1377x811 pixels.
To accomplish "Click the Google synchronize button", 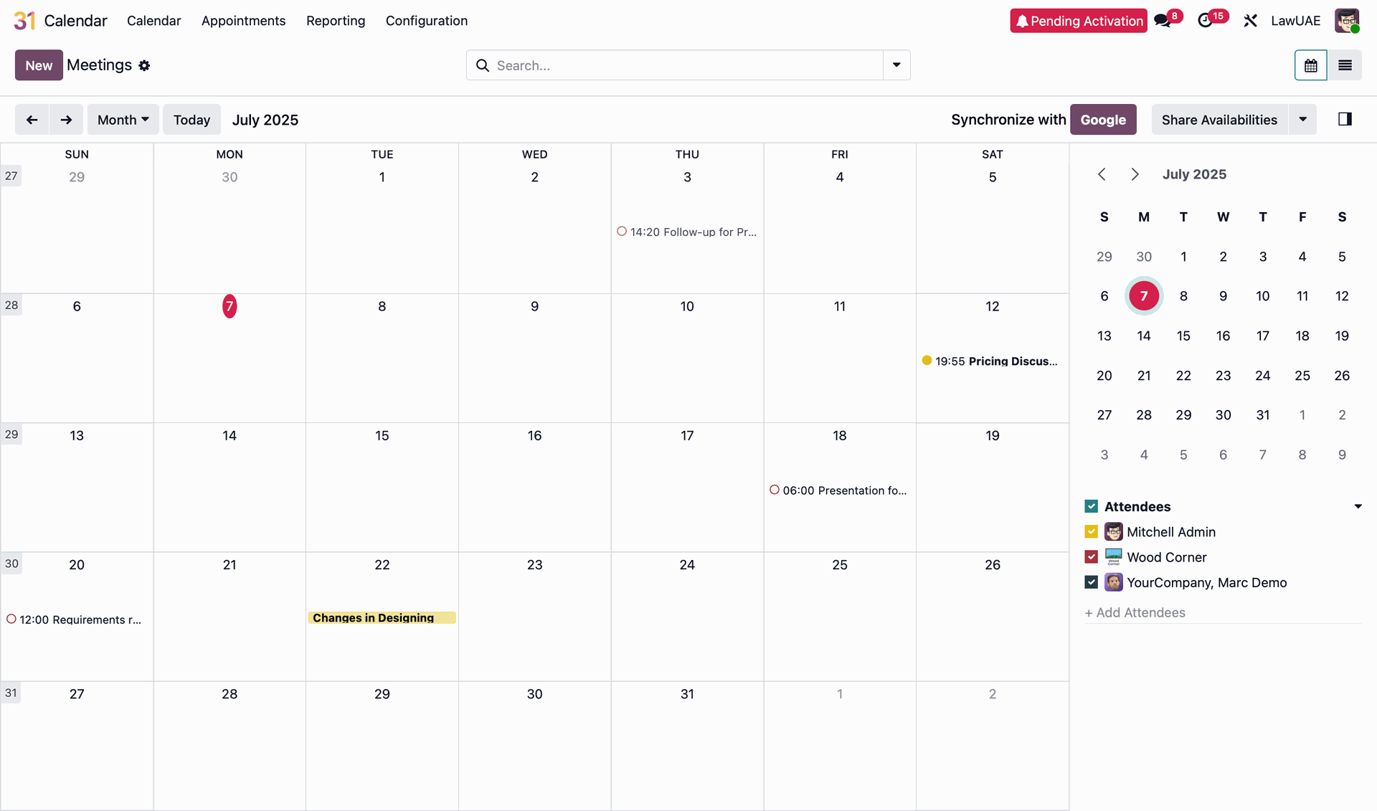I will coord(1102,120).
